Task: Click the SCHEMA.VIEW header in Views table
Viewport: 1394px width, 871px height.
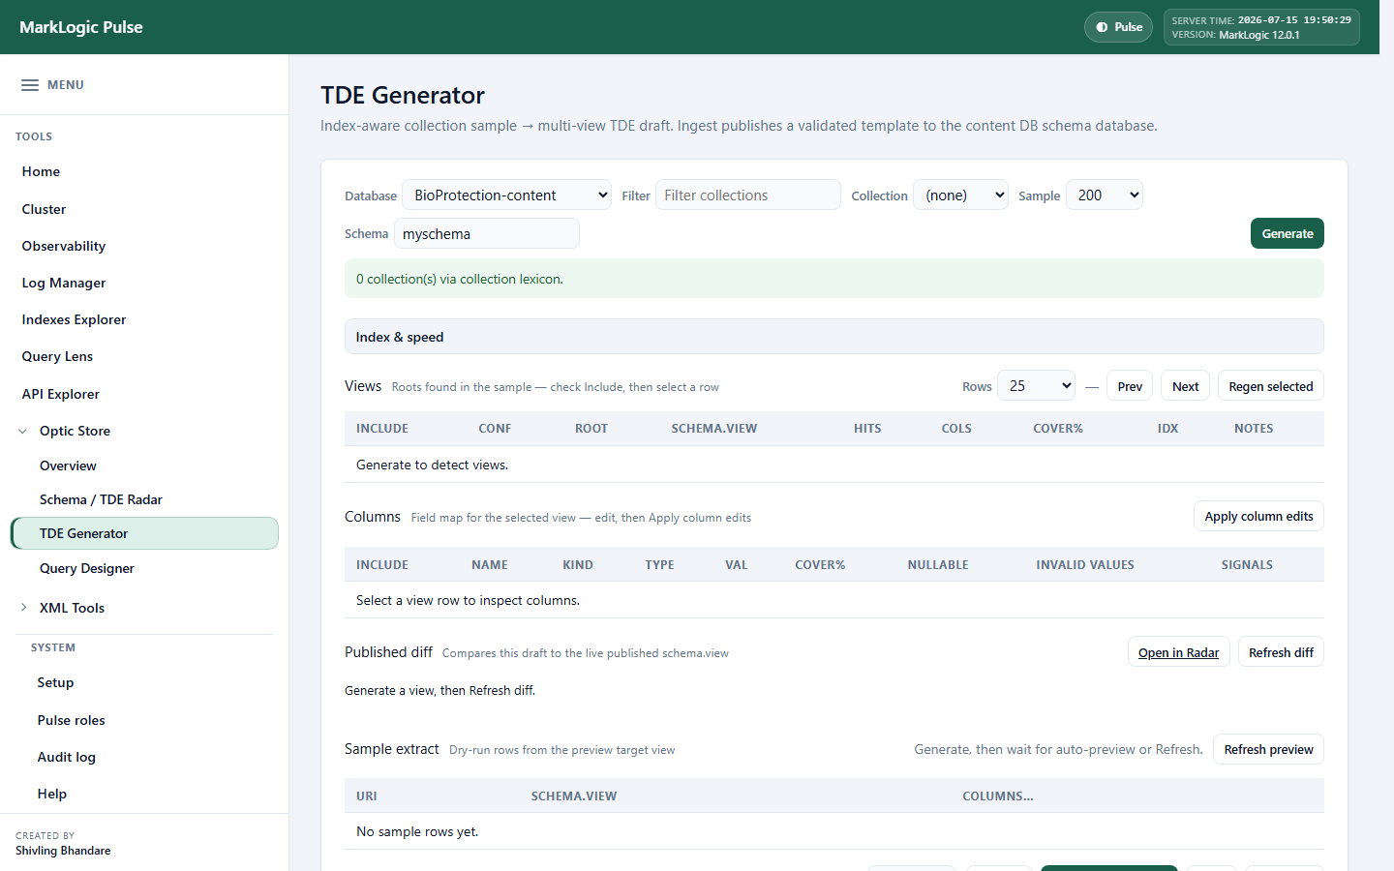Action: (714, 428)
